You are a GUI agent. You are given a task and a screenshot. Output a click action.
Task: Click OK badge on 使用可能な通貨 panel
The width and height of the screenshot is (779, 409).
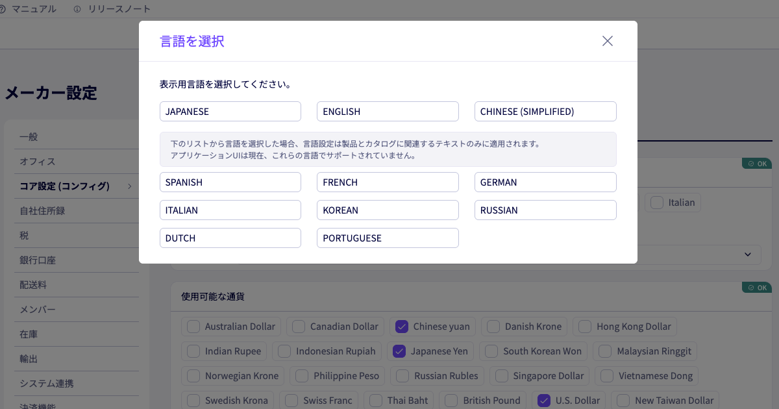coord(757,288)
